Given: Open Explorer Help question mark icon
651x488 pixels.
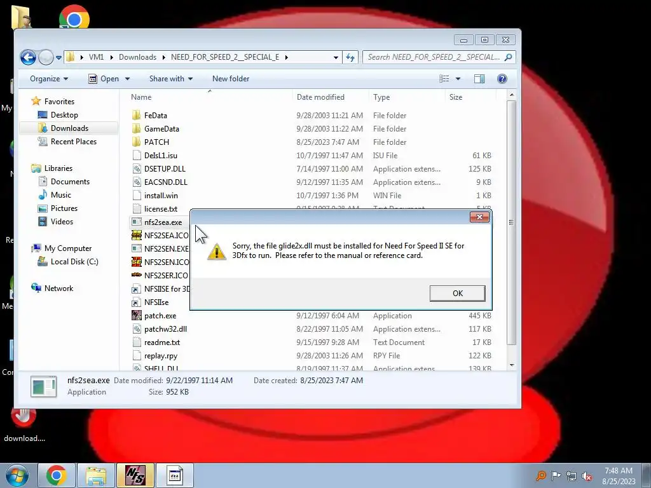Looking at the screenshot, I should click(502, 79).
